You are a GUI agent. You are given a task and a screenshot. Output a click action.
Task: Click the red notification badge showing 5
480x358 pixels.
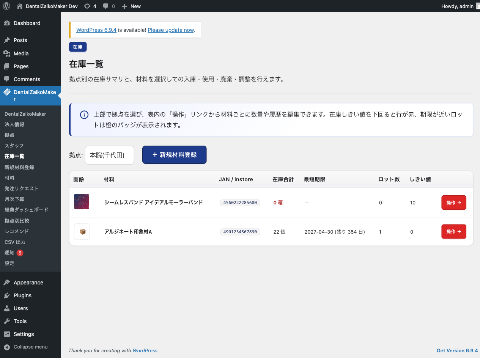20,253
